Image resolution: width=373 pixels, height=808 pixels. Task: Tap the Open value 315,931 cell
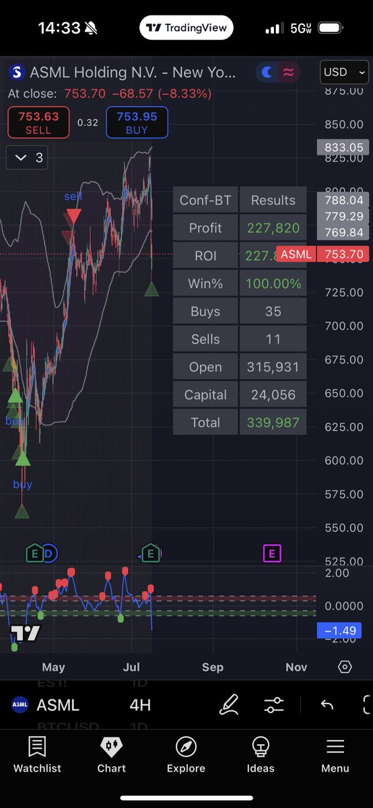tap(273, 367)
